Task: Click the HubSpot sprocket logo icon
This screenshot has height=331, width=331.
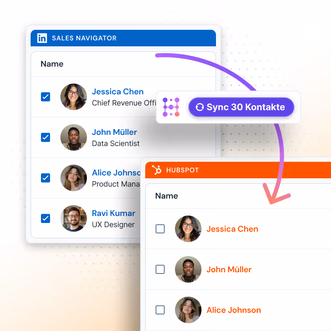Action: click(157, 170)
